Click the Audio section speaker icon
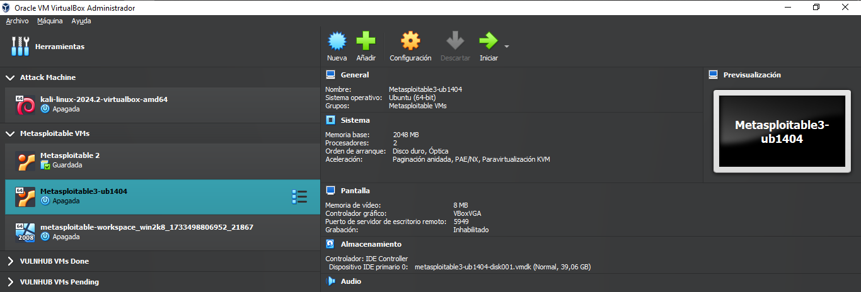This screenshot has width=861, height=292. pyautogui.click(x=330, y=281)
